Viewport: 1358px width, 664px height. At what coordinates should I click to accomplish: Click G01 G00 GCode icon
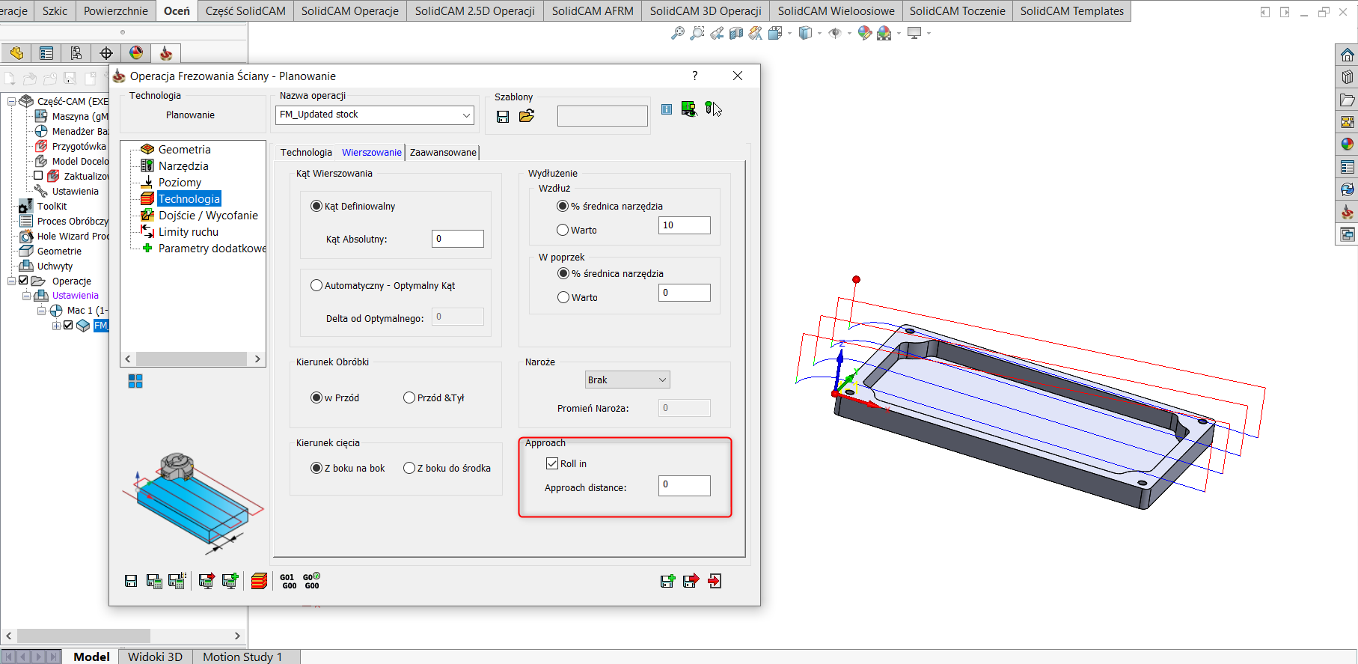click(x=288, y=581)
